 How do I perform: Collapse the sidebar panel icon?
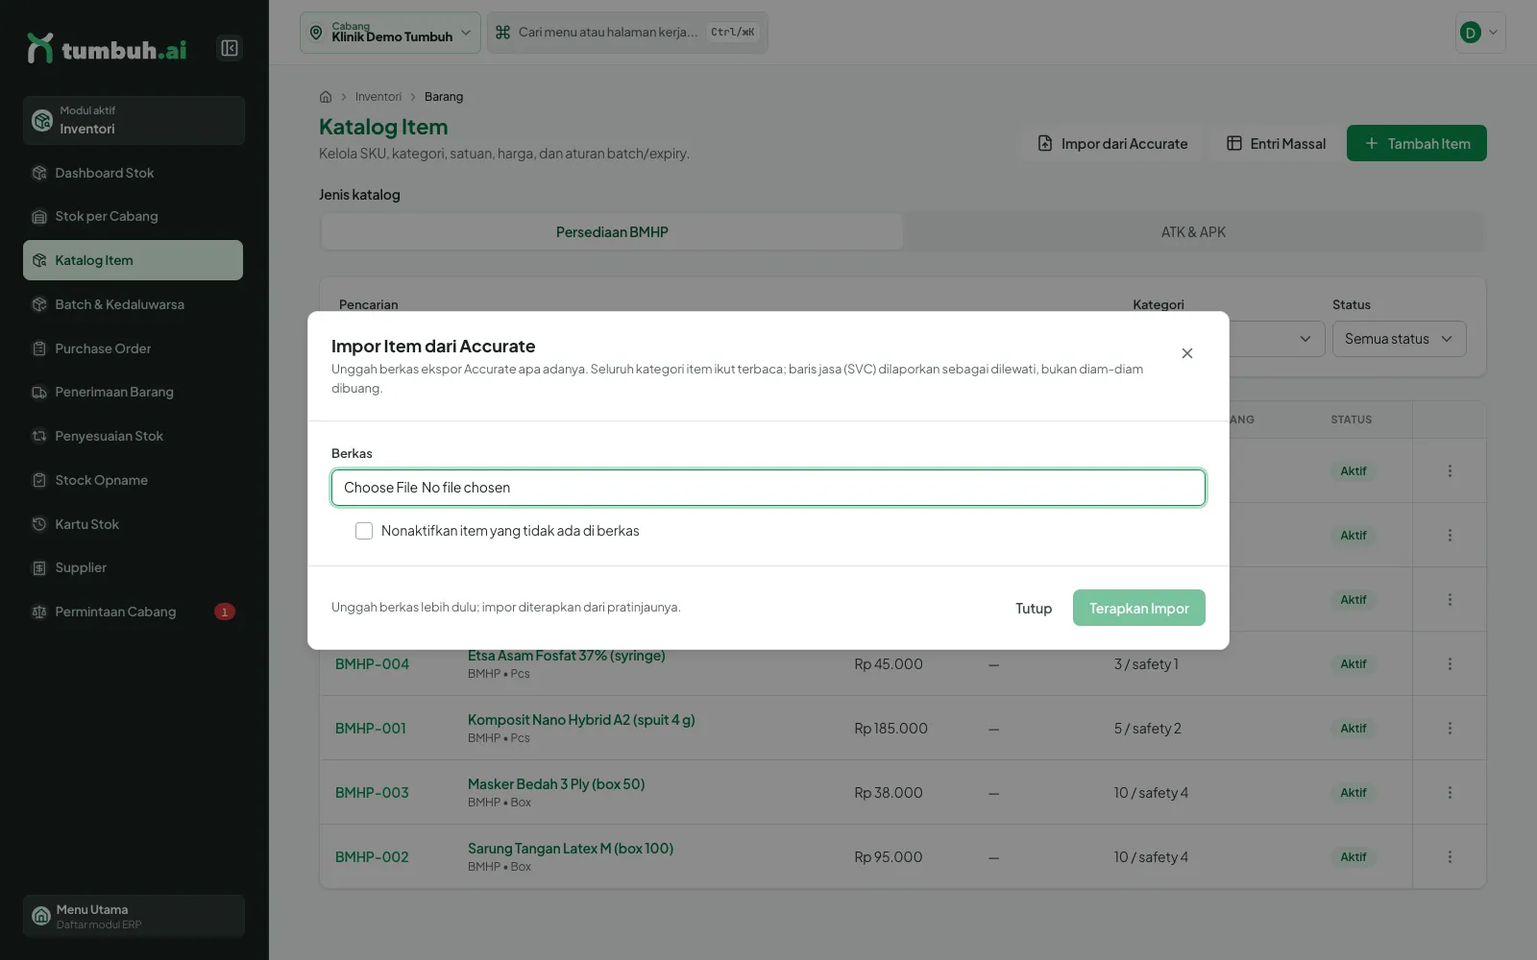[230, 48]
